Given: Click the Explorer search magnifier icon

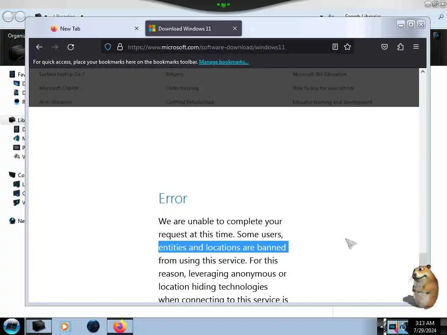Looking at the screenshot, I should point(441,17).
